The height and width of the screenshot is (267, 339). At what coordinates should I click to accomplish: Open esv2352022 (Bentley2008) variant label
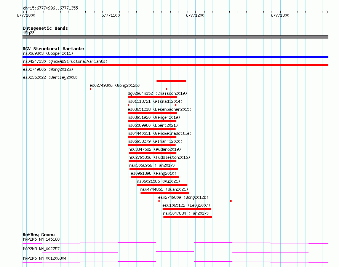click(x=50, y=77)
